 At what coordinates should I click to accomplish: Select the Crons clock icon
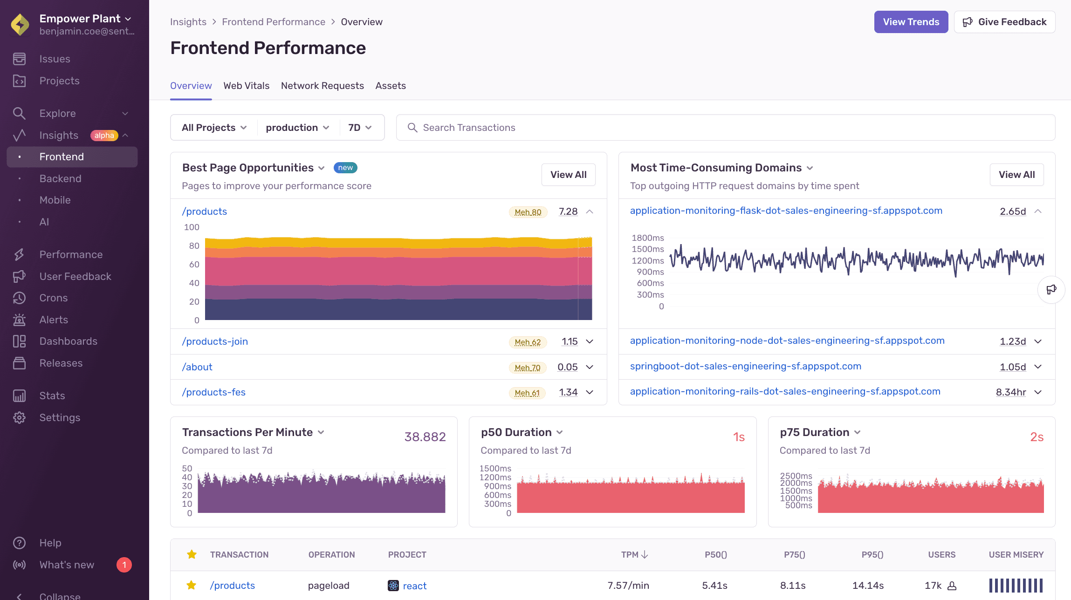tap(19, 298)
